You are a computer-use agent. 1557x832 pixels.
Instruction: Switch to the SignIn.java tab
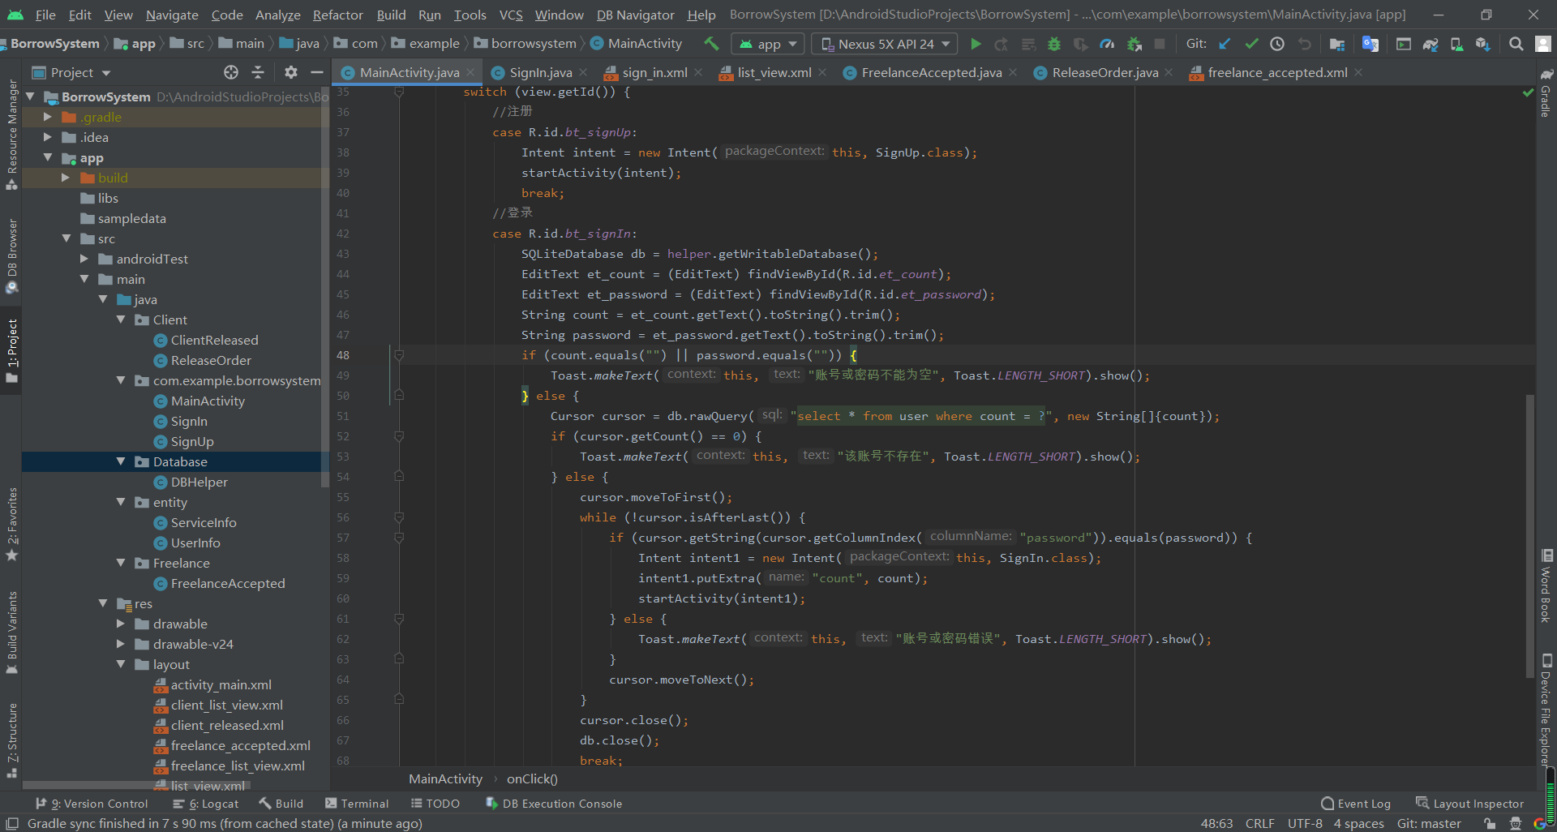tap(540, 72)
